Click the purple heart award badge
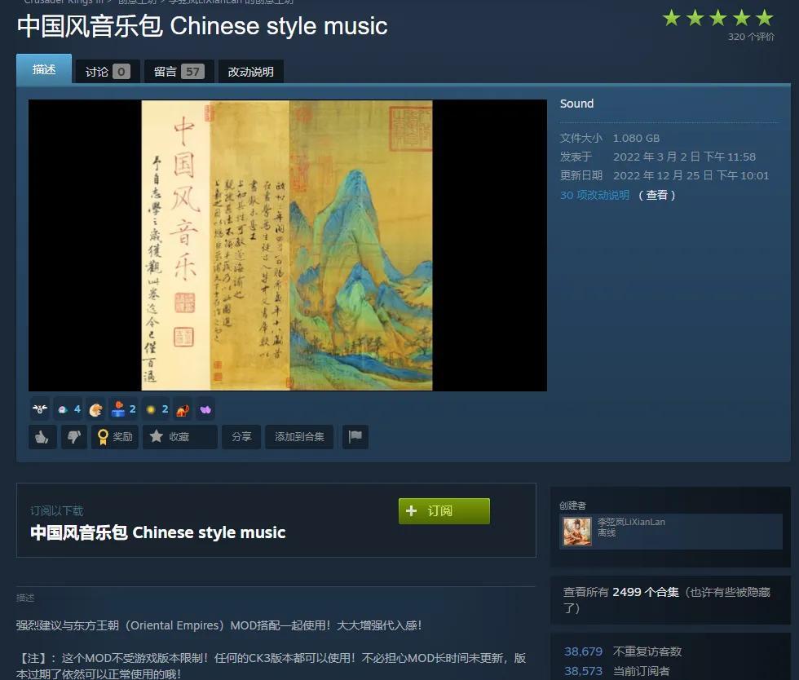This screenshot has width=799, height=680. pyautogui.click(x=205, y=409)
